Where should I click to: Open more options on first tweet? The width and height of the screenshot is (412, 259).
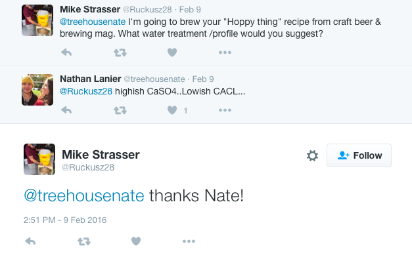point(225,52)
